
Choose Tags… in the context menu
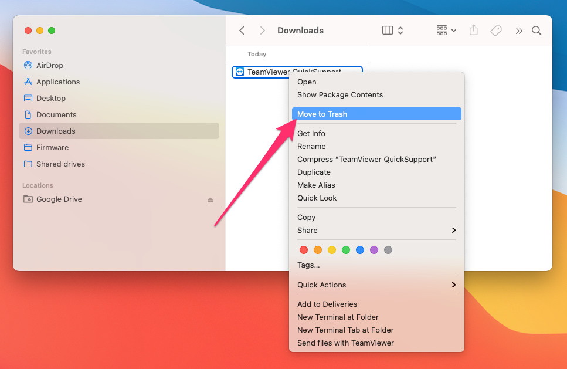pos(376,265)
